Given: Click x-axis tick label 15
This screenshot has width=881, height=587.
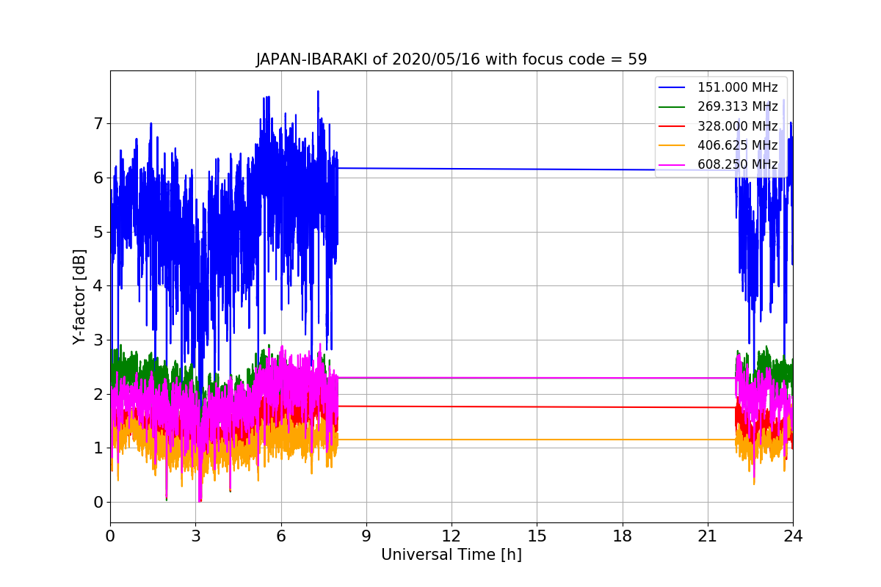Looking at the screenshot, I should [537, 536].
